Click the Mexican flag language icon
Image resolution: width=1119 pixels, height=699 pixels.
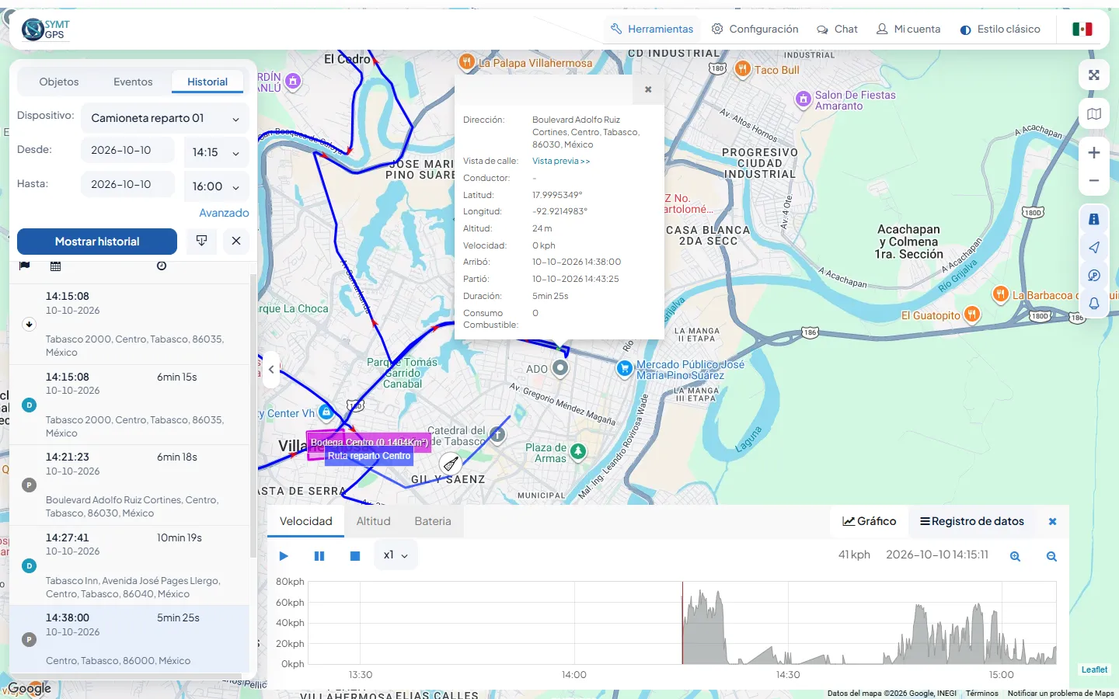pyautogui.click(x=1082, y=29)
